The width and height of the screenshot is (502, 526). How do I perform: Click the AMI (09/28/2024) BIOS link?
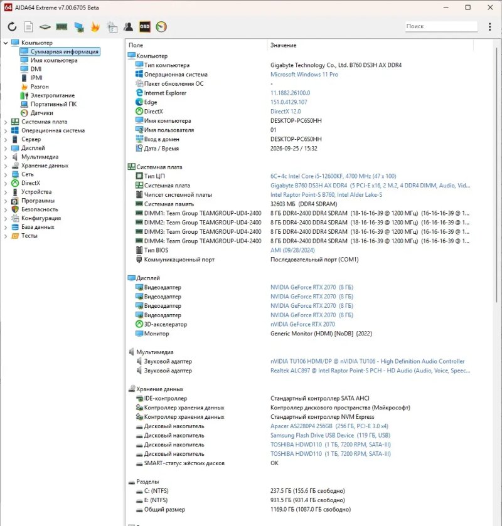tap(292, 250)
